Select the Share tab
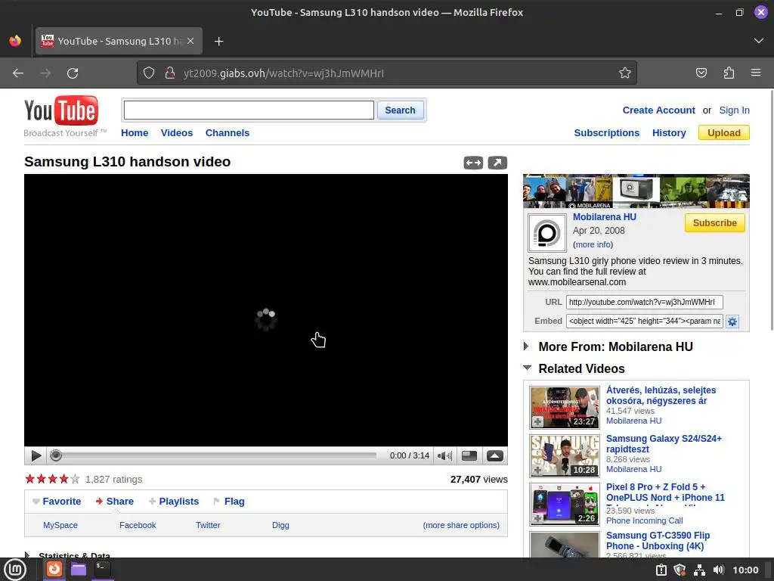 coord(120,502)
